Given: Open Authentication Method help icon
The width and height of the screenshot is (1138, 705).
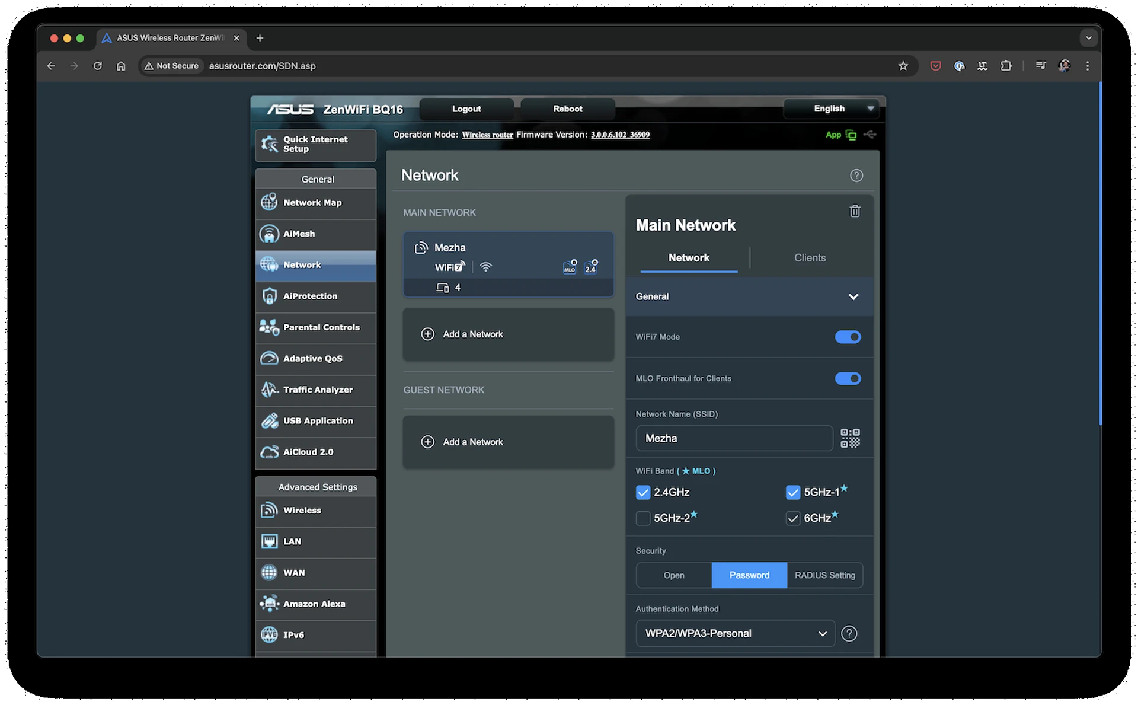Looking at the screenshot, I should coord(849,634).
